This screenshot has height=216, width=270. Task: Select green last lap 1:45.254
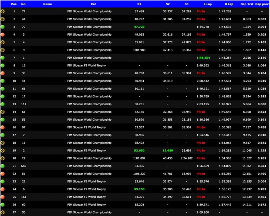coord(203,58)
